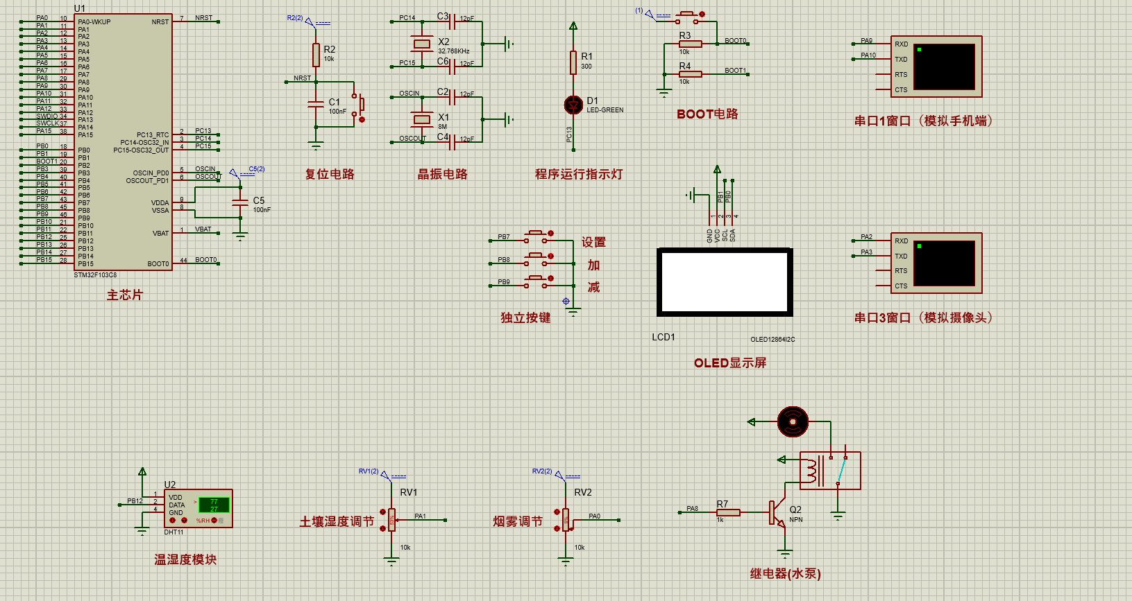Click DHT11 first red adjust button under GND

tap(173, 520)
